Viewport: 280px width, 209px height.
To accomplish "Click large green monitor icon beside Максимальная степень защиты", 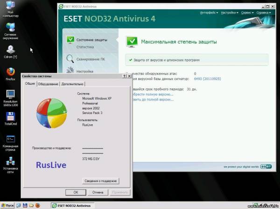I will tap(132, 42).
